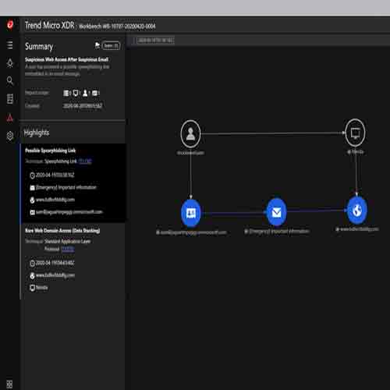Open the search magnifier in the left sidebar

[10, 81]
